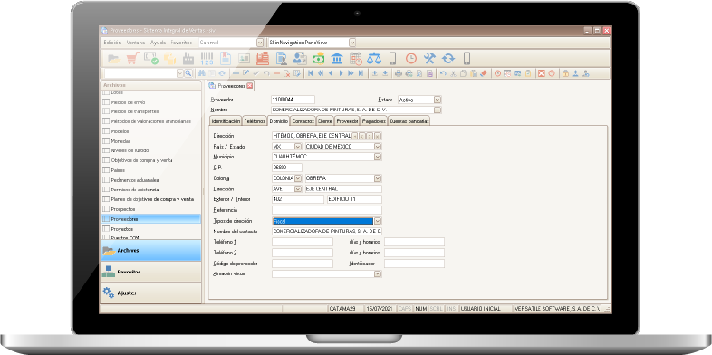
Task: Open the shopping cart module icon
Action: [x=132, y=58]
